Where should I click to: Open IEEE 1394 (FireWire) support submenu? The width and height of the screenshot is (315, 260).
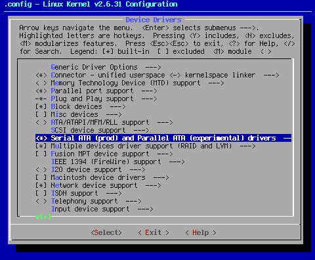[x=117, y=162]
